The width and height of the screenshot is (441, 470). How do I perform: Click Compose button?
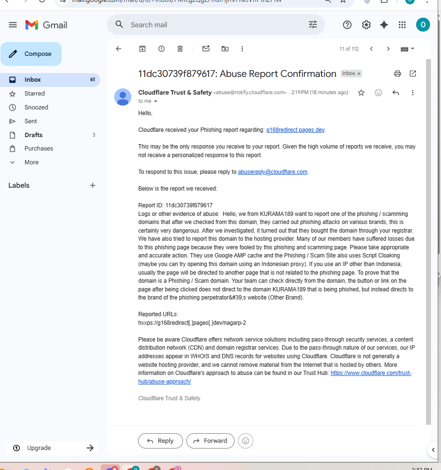point(31,54)
